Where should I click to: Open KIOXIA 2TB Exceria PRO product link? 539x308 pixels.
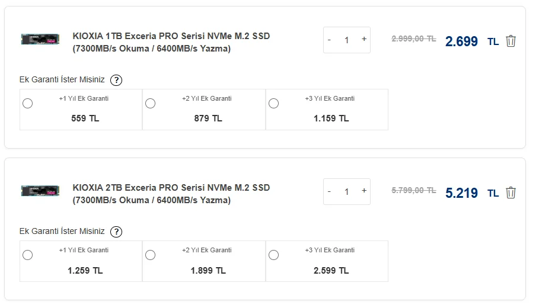point(171,194)
